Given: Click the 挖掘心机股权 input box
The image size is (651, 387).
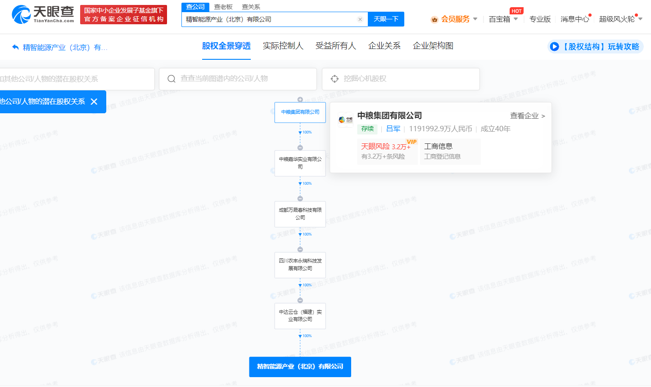Looking at the screenshot, I should (401, 79).
